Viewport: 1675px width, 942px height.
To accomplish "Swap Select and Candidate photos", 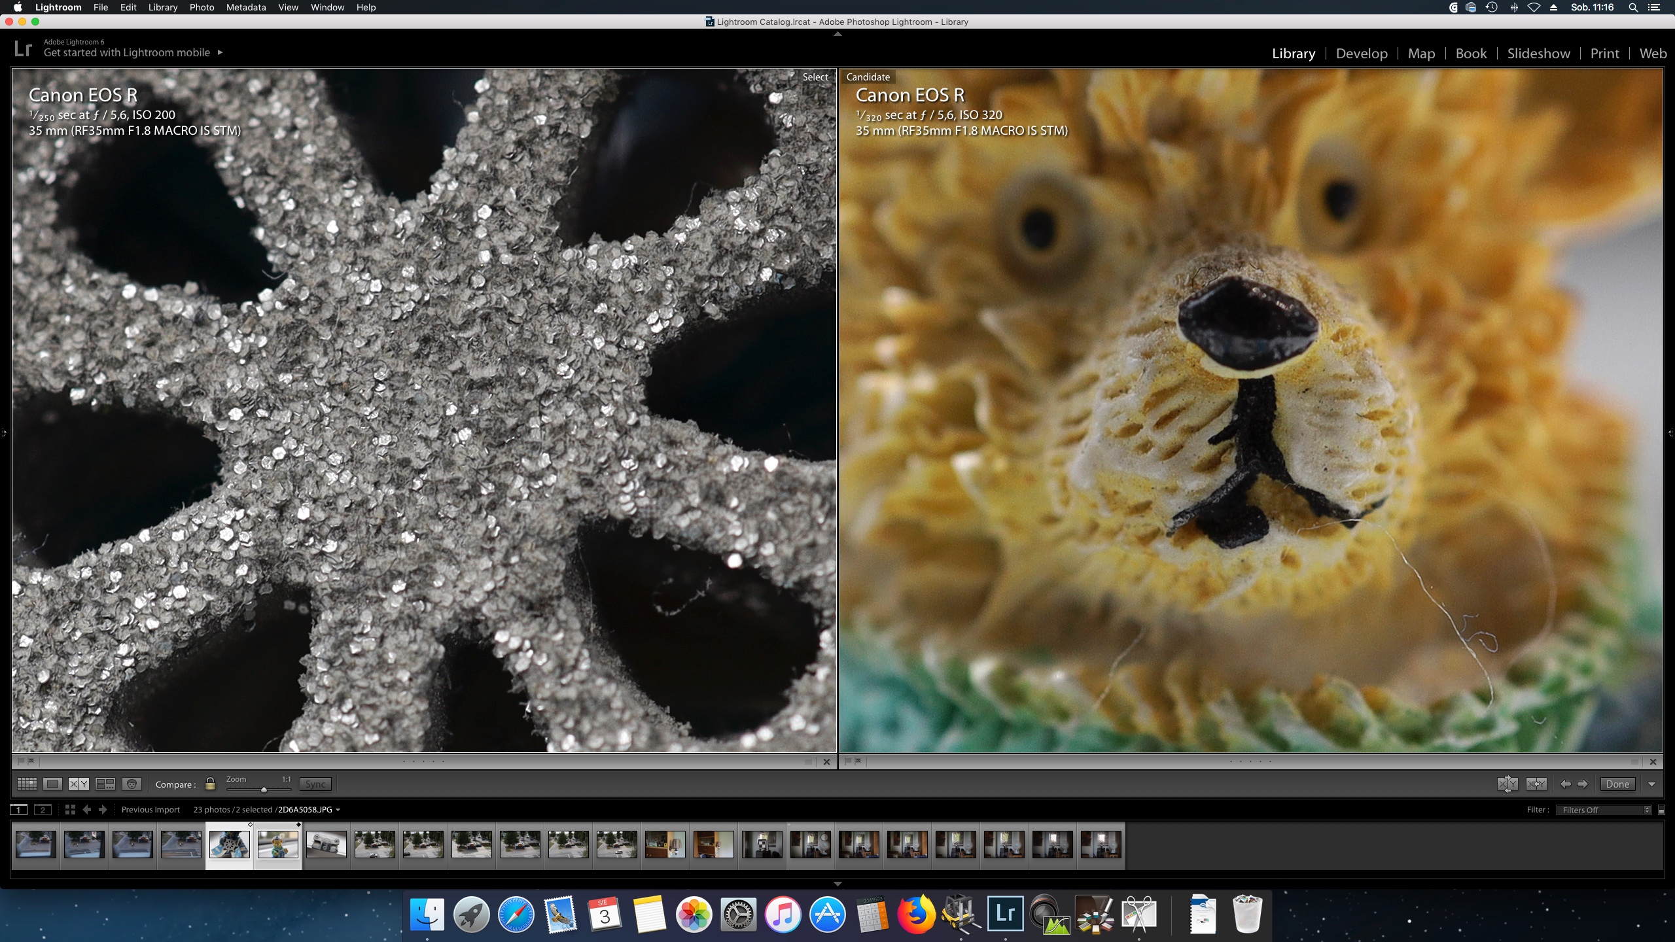I will (x=1507, y=784).
